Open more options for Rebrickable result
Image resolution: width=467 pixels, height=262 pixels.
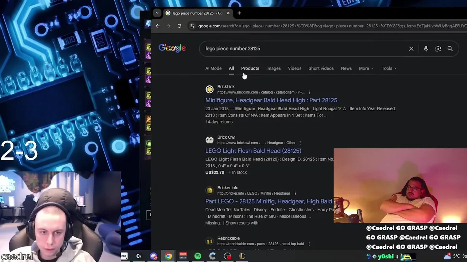click(x=309, y=244)
